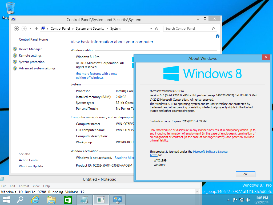The image size is (273, 205).
Task: Open the Start button on taskbar
Action: (7, 200)
